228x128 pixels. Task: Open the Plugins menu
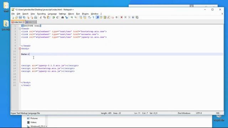[x=85, y=14]
